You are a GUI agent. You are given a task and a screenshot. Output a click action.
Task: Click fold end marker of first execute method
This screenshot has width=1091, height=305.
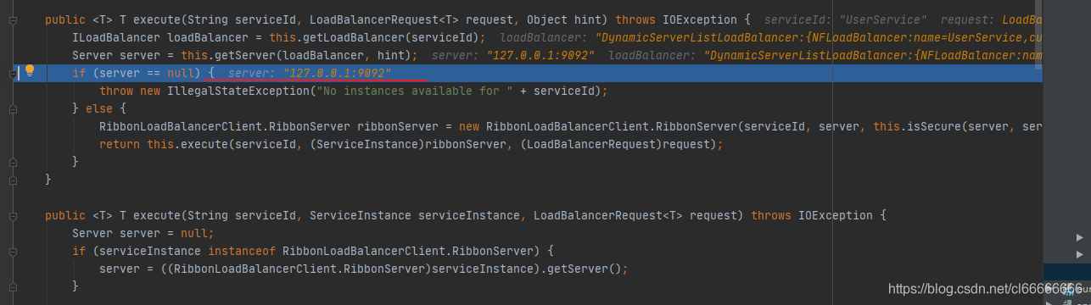(13, 180)
